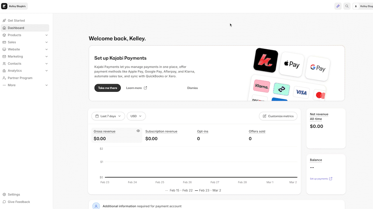Open the Last 7 days dropdown

[108, 116]
